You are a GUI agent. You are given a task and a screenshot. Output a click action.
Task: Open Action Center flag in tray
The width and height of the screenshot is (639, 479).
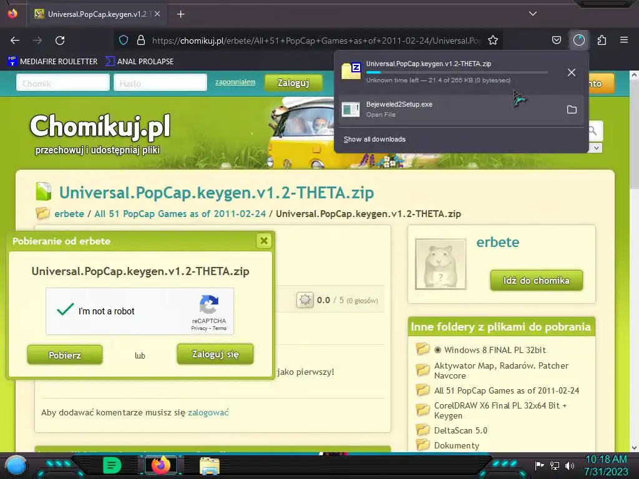pyautogui.click(x=539, y=465)
